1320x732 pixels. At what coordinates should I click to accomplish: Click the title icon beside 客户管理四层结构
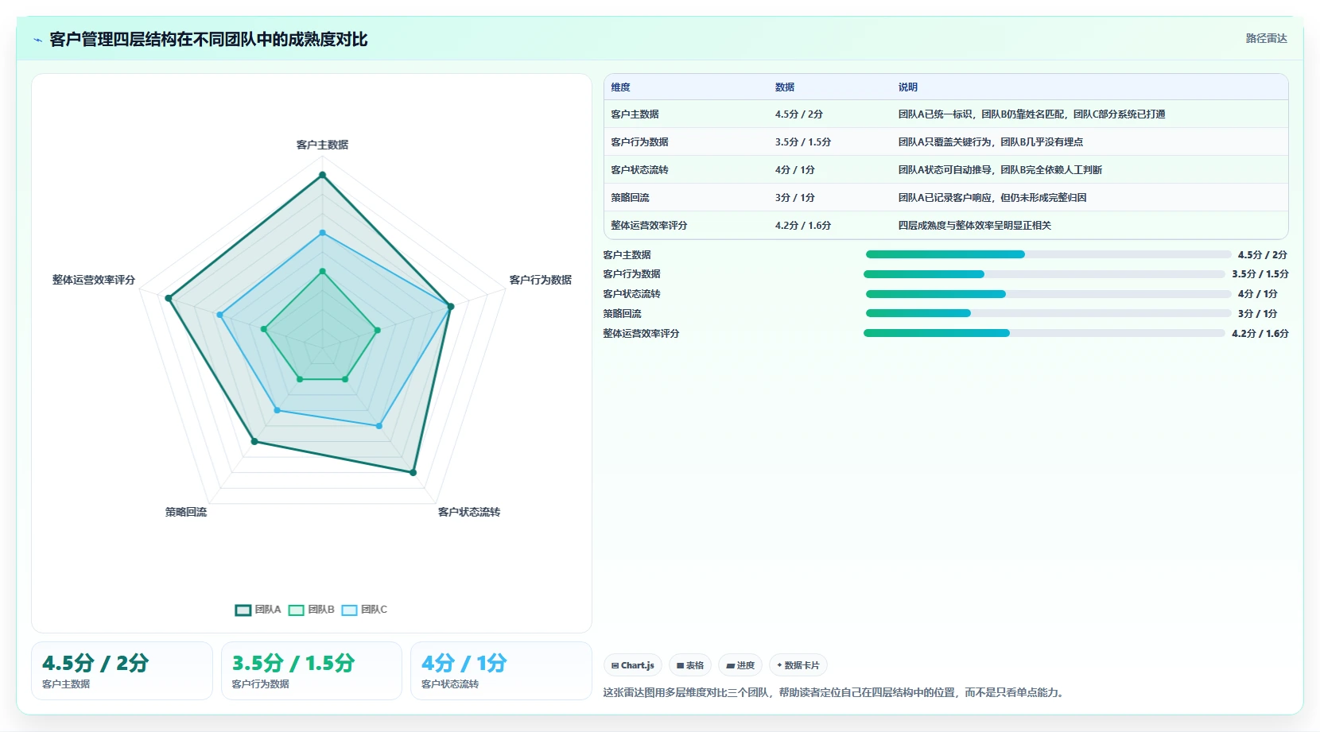(x=37, y=40)
